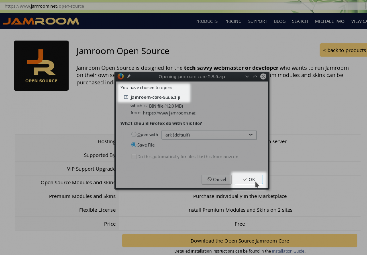Click the JR Open Source product image

41,66
